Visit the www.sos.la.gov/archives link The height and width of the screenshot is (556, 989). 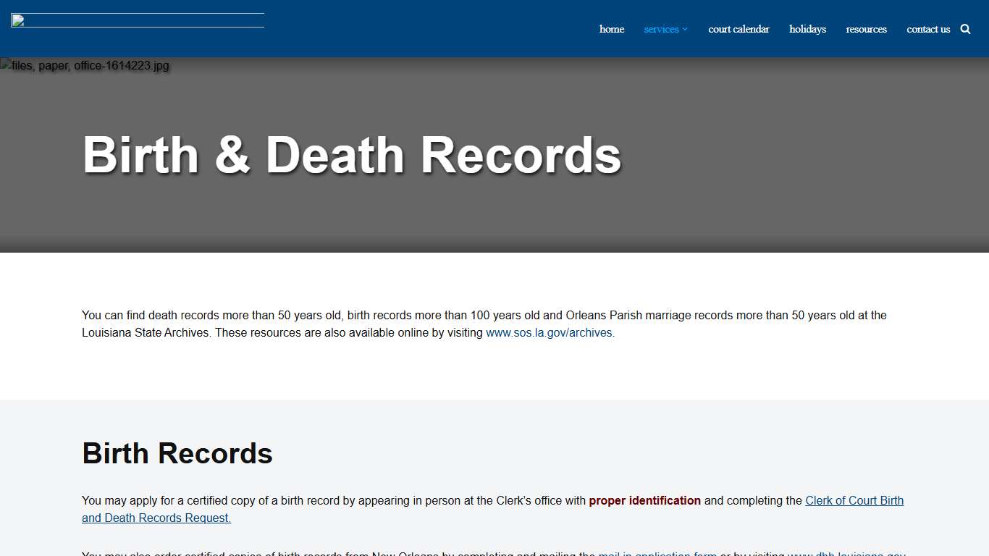(550, 332)
